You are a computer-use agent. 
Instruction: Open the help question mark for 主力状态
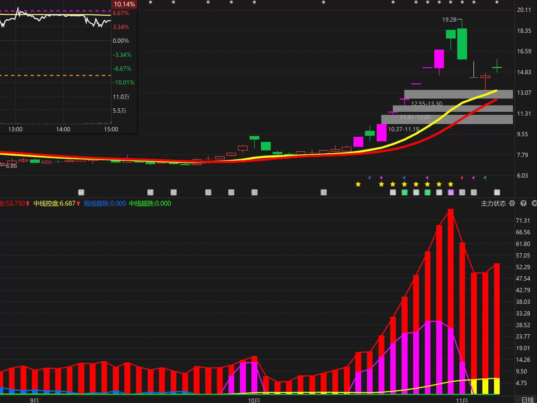523,203
